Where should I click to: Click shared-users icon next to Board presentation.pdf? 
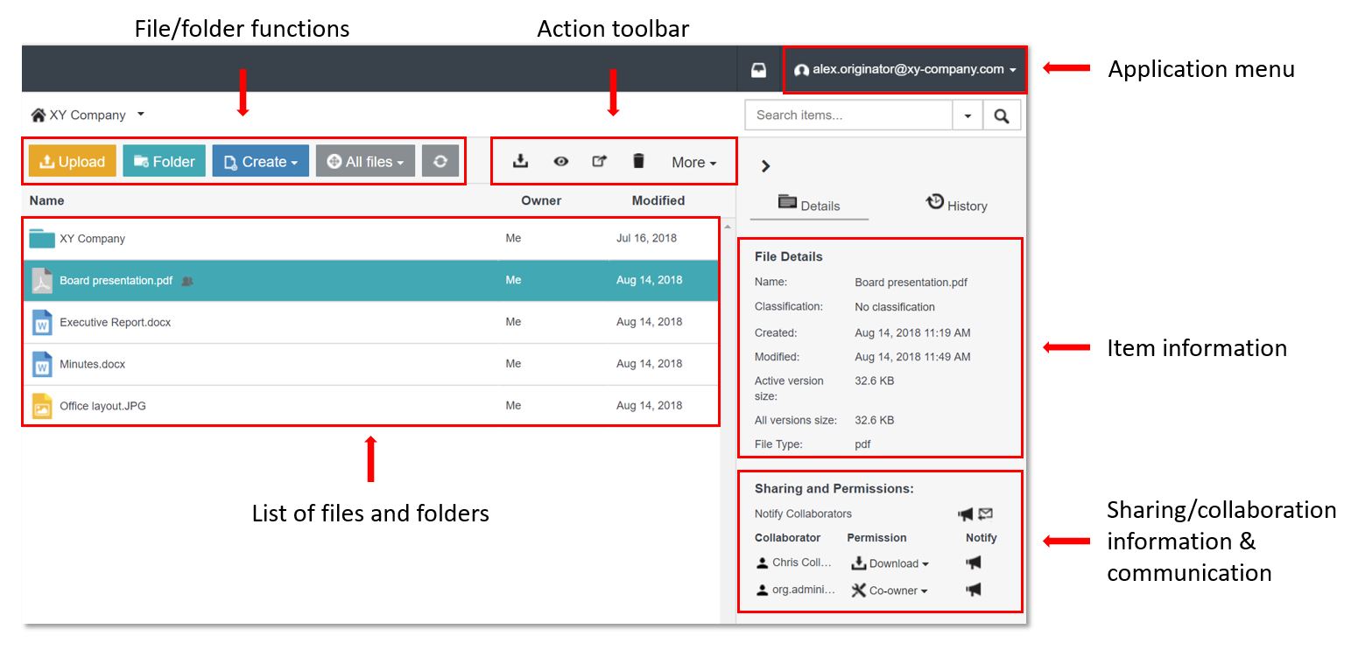(186, 281)
